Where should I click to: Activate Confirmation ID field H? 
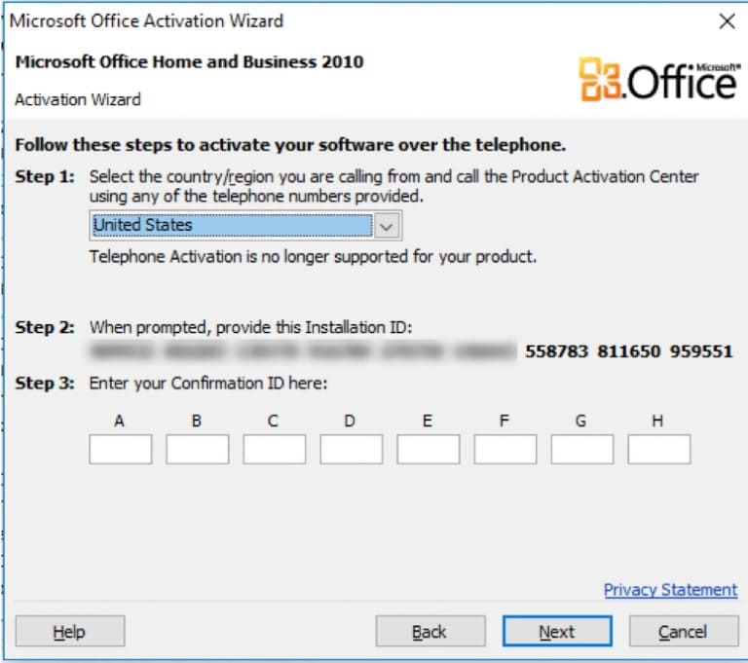(659, 449)
